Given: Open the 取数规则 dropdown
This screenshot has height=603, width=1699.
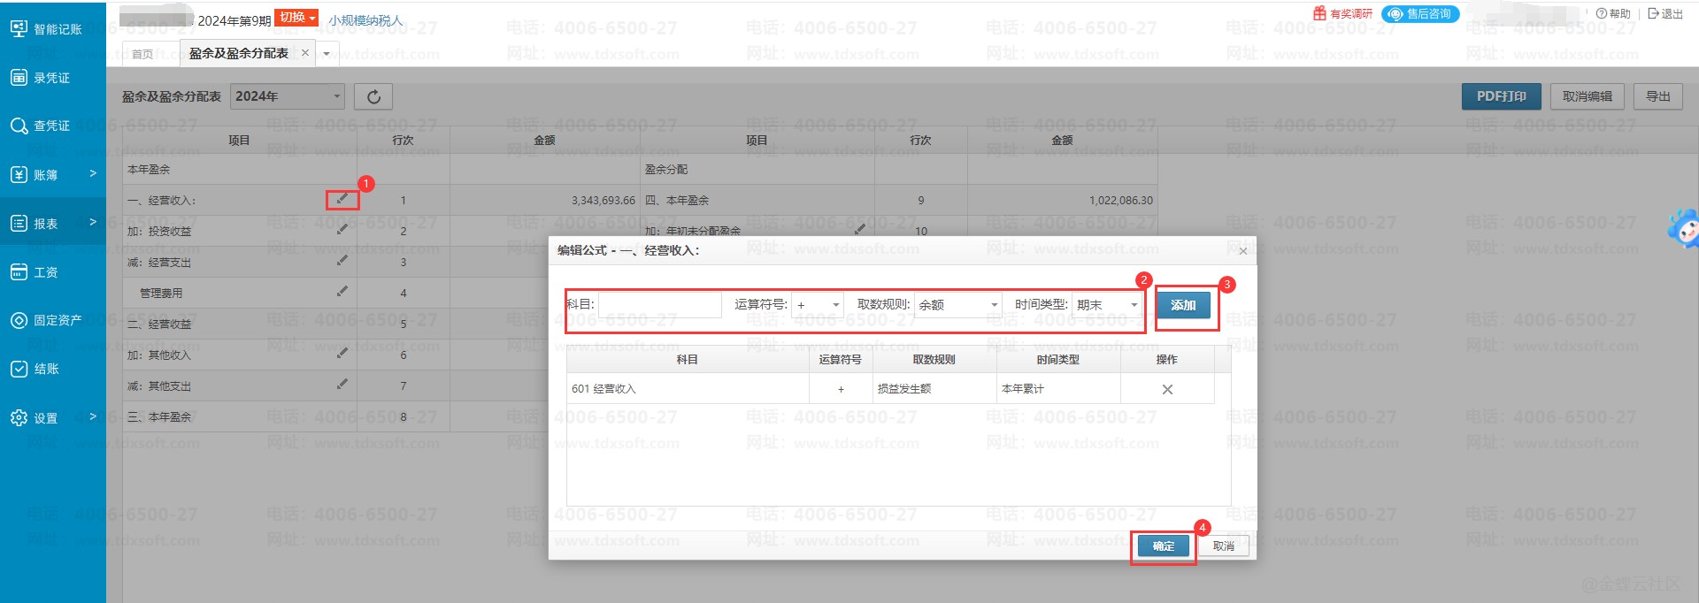Looking at the screenshot, I should pos(957,305).
